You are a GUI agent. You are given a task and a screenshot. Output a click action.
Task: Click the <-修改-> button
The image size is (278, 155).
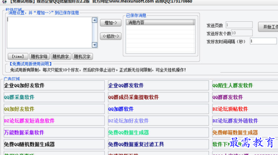tap(111, 36)
